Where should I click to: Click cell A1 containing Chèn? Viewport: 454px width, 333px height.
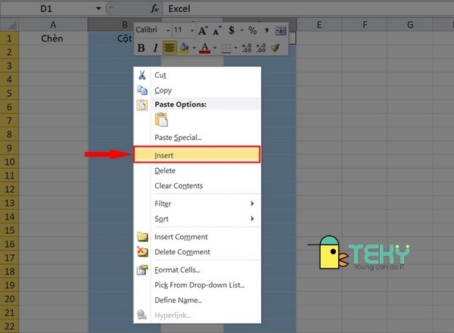(x=53, y=39)
